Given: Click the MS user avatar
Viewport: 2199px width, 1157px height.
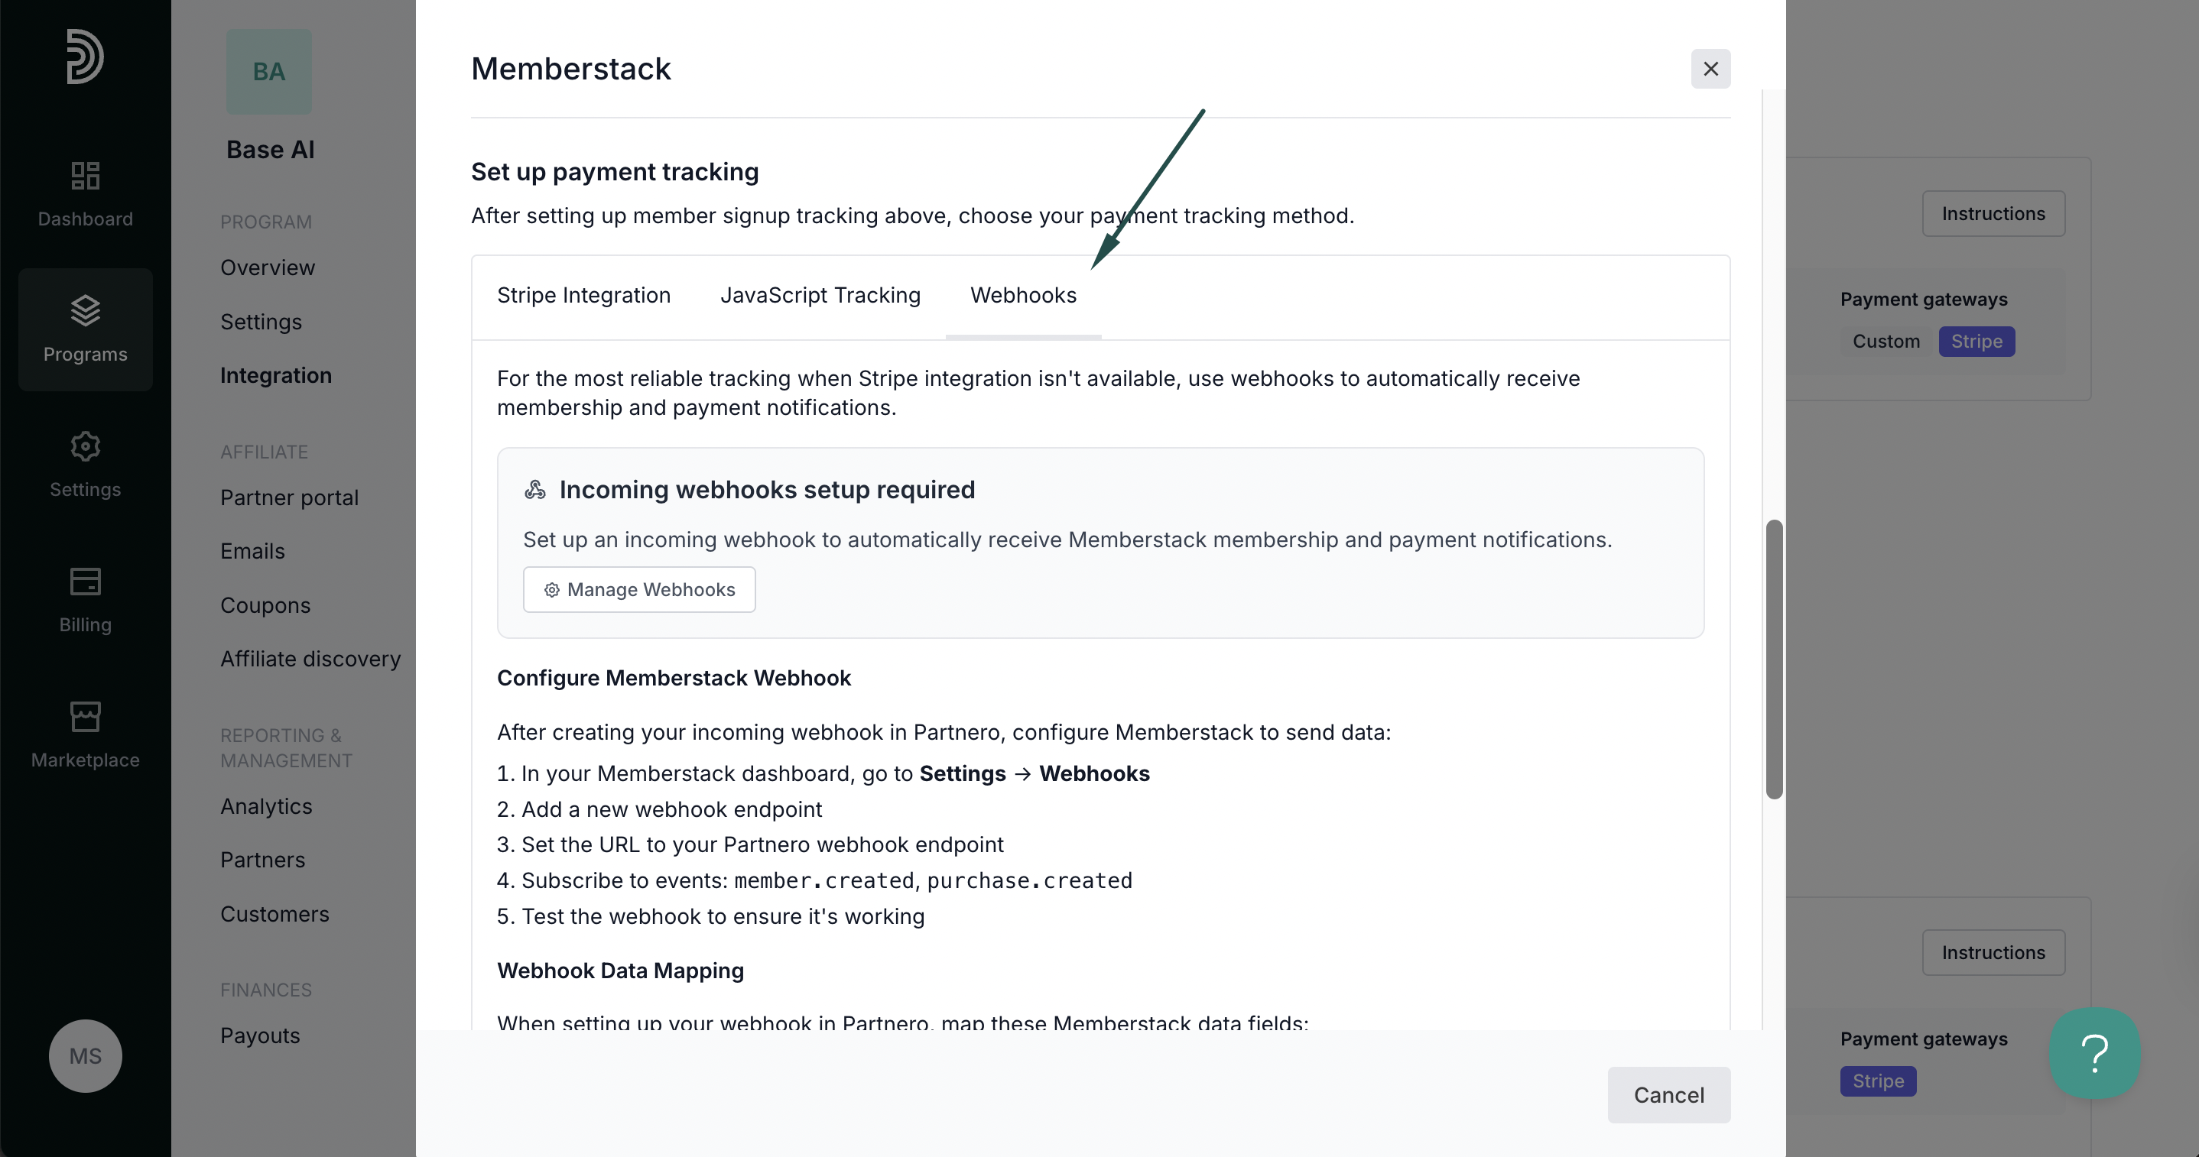Looking at the screenshot, I should tap(86, 1055).
